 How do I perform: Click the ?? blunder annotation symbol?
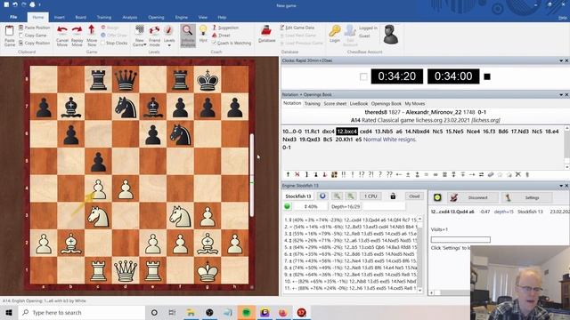[389, 174]
